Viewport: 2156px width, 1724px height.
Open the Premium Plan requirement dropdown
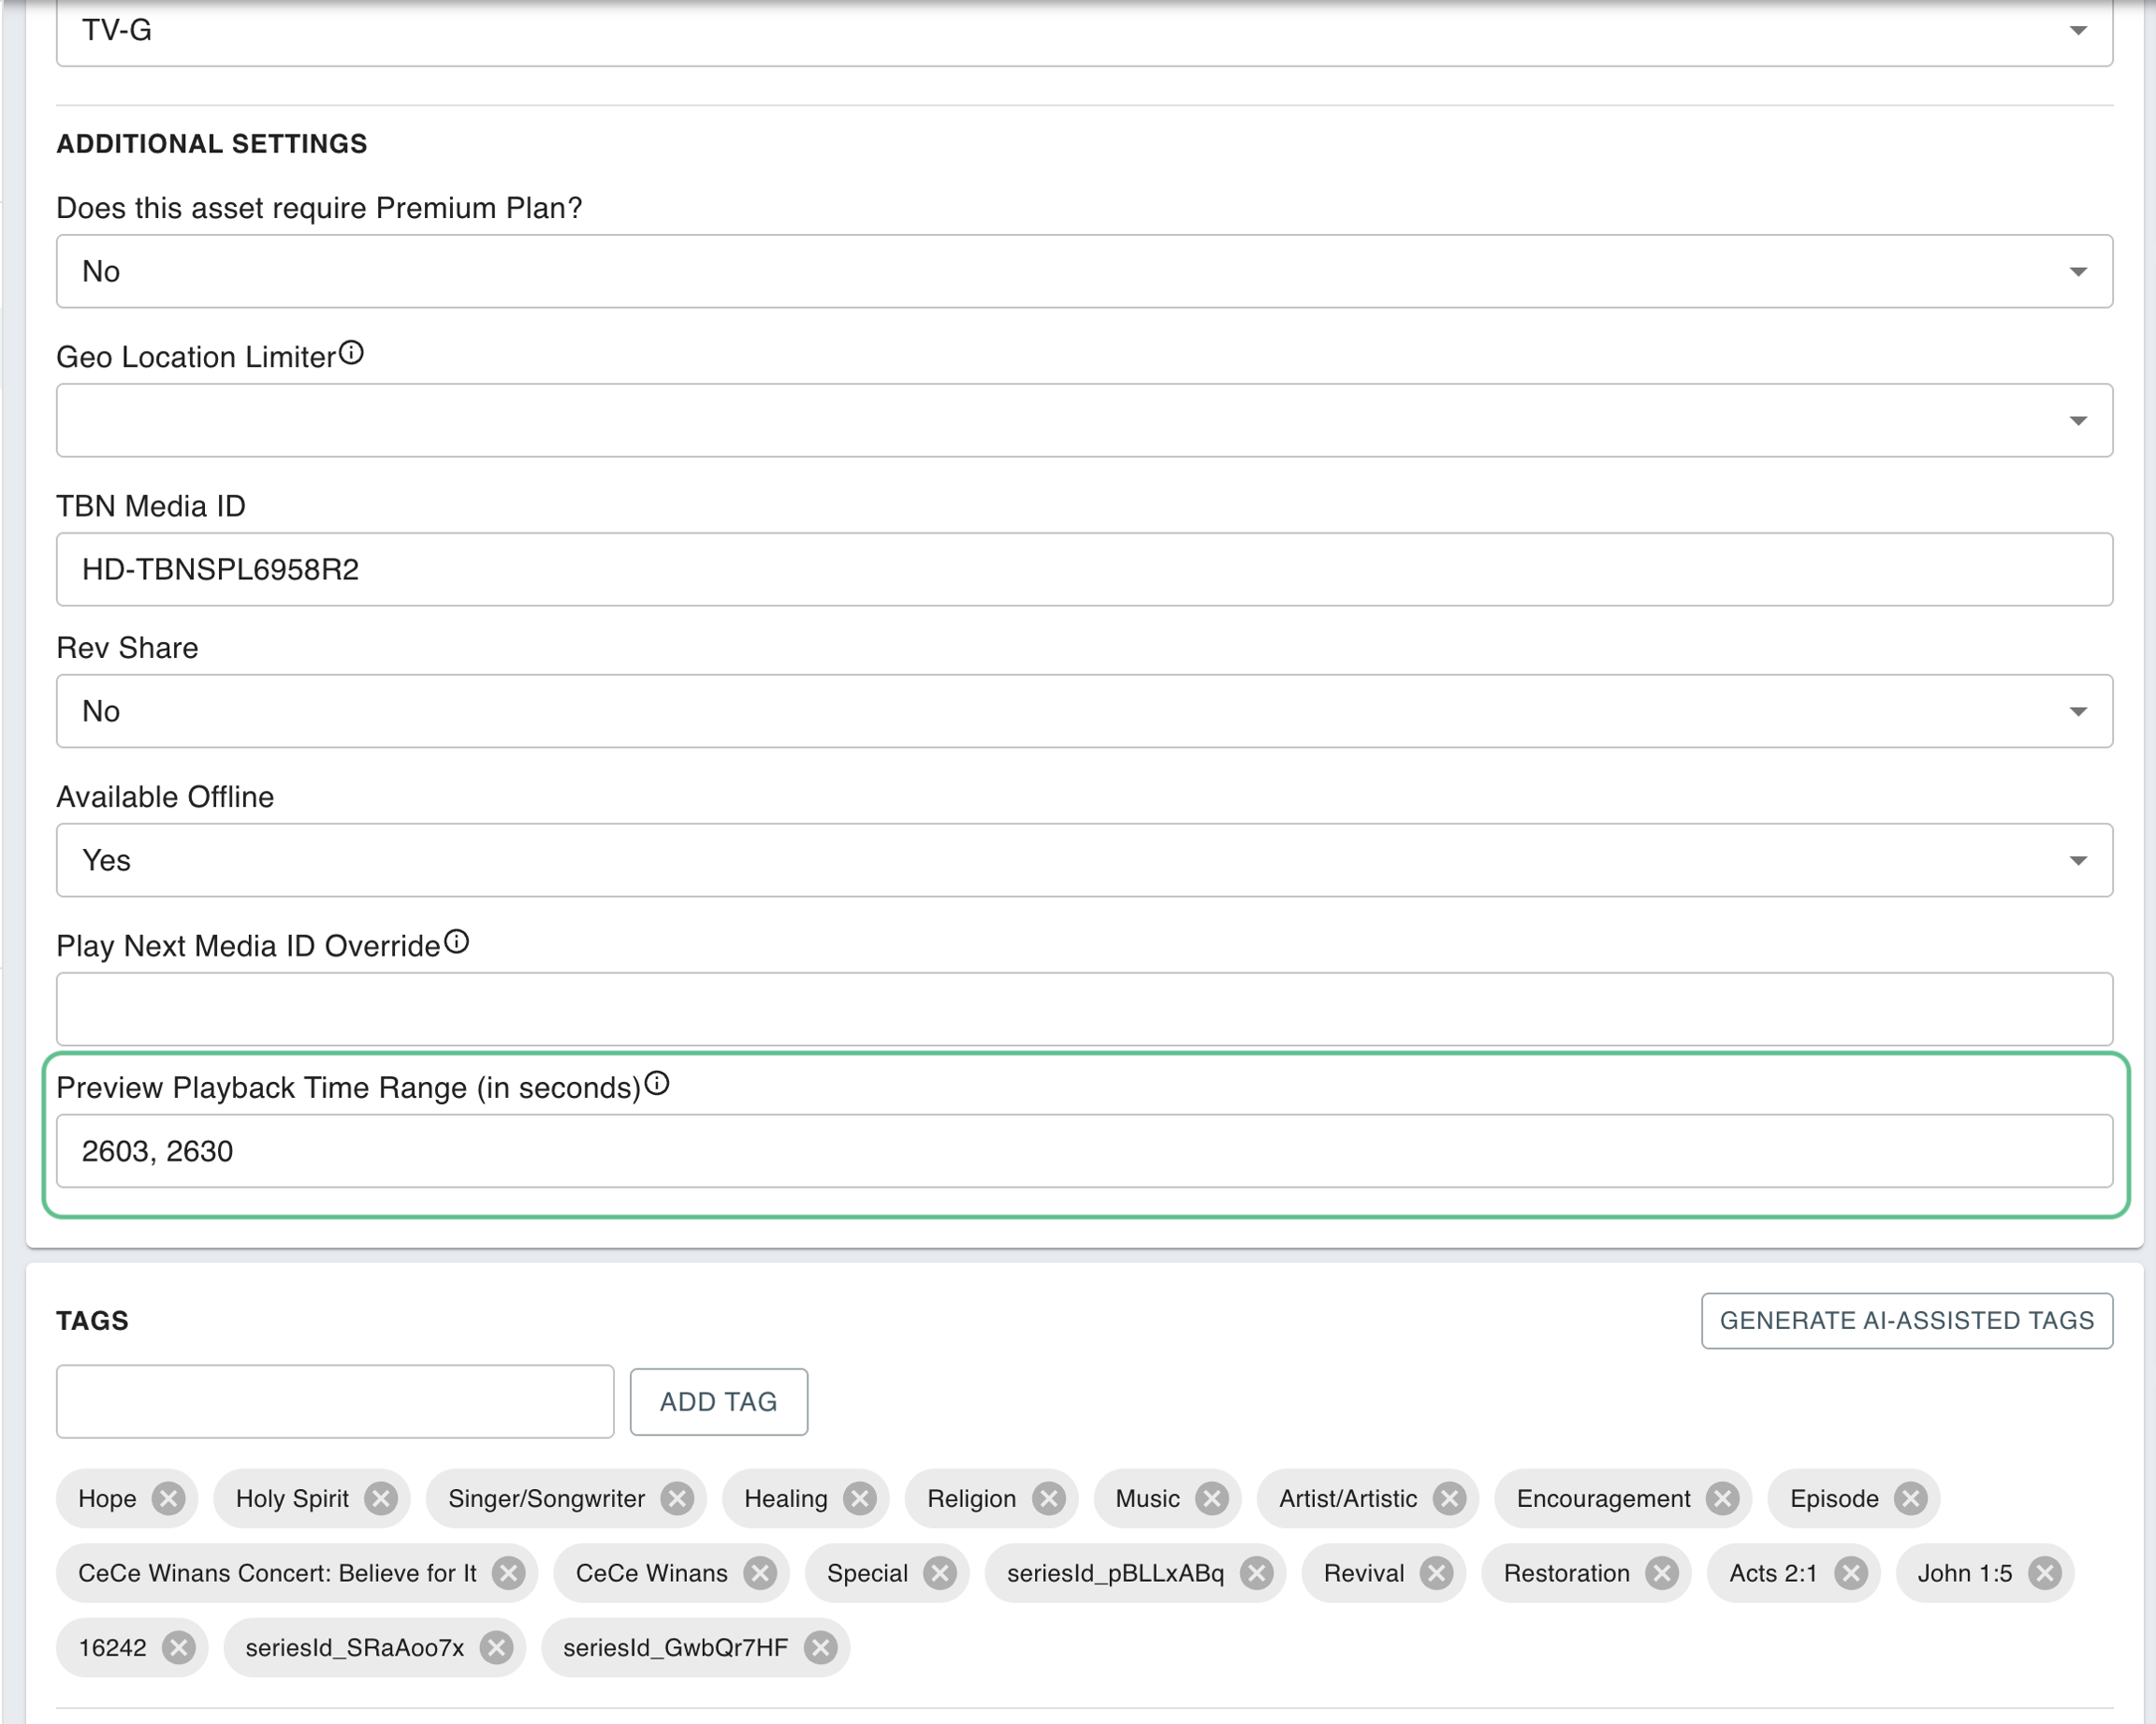pyautogui.click(x=1084, y=271)
